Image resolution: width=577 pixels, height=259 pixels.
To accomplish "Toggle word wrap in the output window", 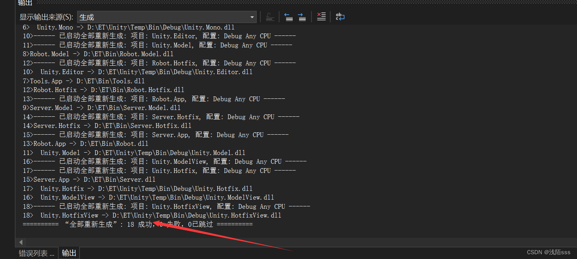I will (340, 16).
